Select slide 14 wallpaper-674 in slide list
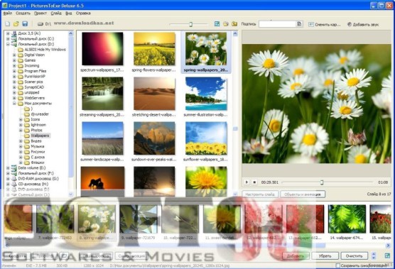This screenshot has width=395, height=269. [x=347, y=219]
